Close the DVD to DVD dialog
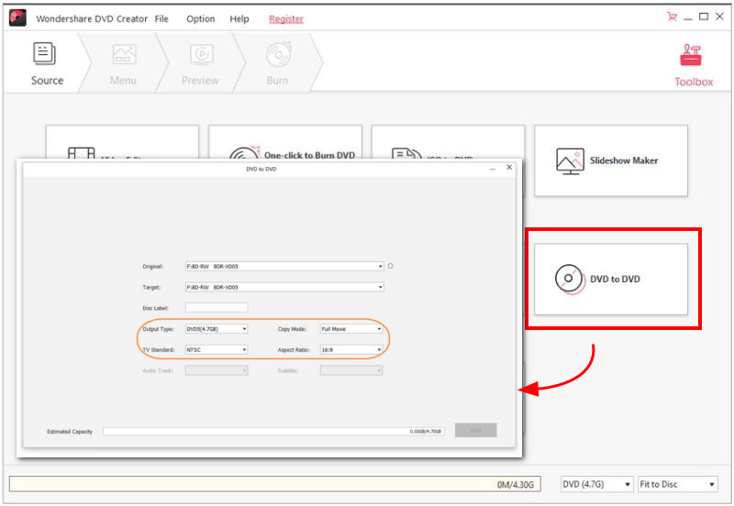734x506 pixels. [x=509, y=168]
